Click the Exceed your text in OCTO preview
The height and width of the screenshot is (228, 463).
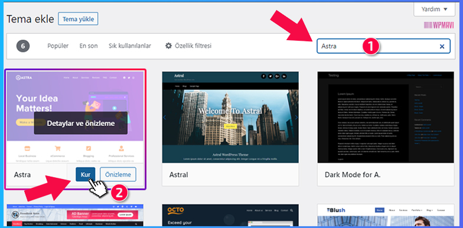[180, 222]
